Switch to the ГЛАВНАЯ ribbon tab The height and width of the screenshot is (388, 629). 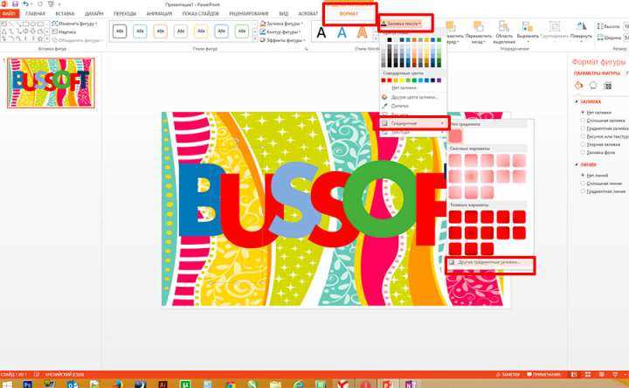[35, 14]
